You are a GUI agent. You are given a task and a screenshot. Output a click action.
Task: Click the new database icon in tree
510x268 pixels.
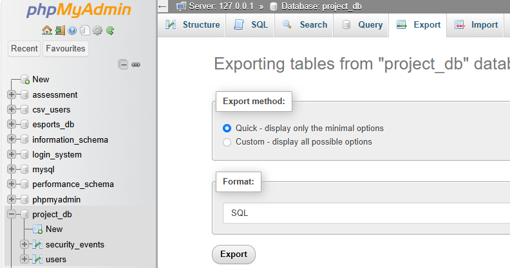(24, 79)
